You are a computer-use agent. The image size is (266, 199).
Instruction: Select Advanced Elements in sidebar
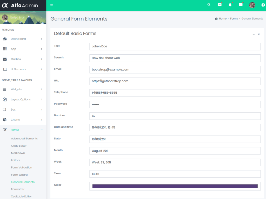tap(24, 138)
